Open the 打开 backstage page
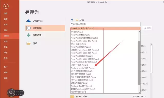The image size is (164, 98). pyautogui.click(x=6, y=25)
